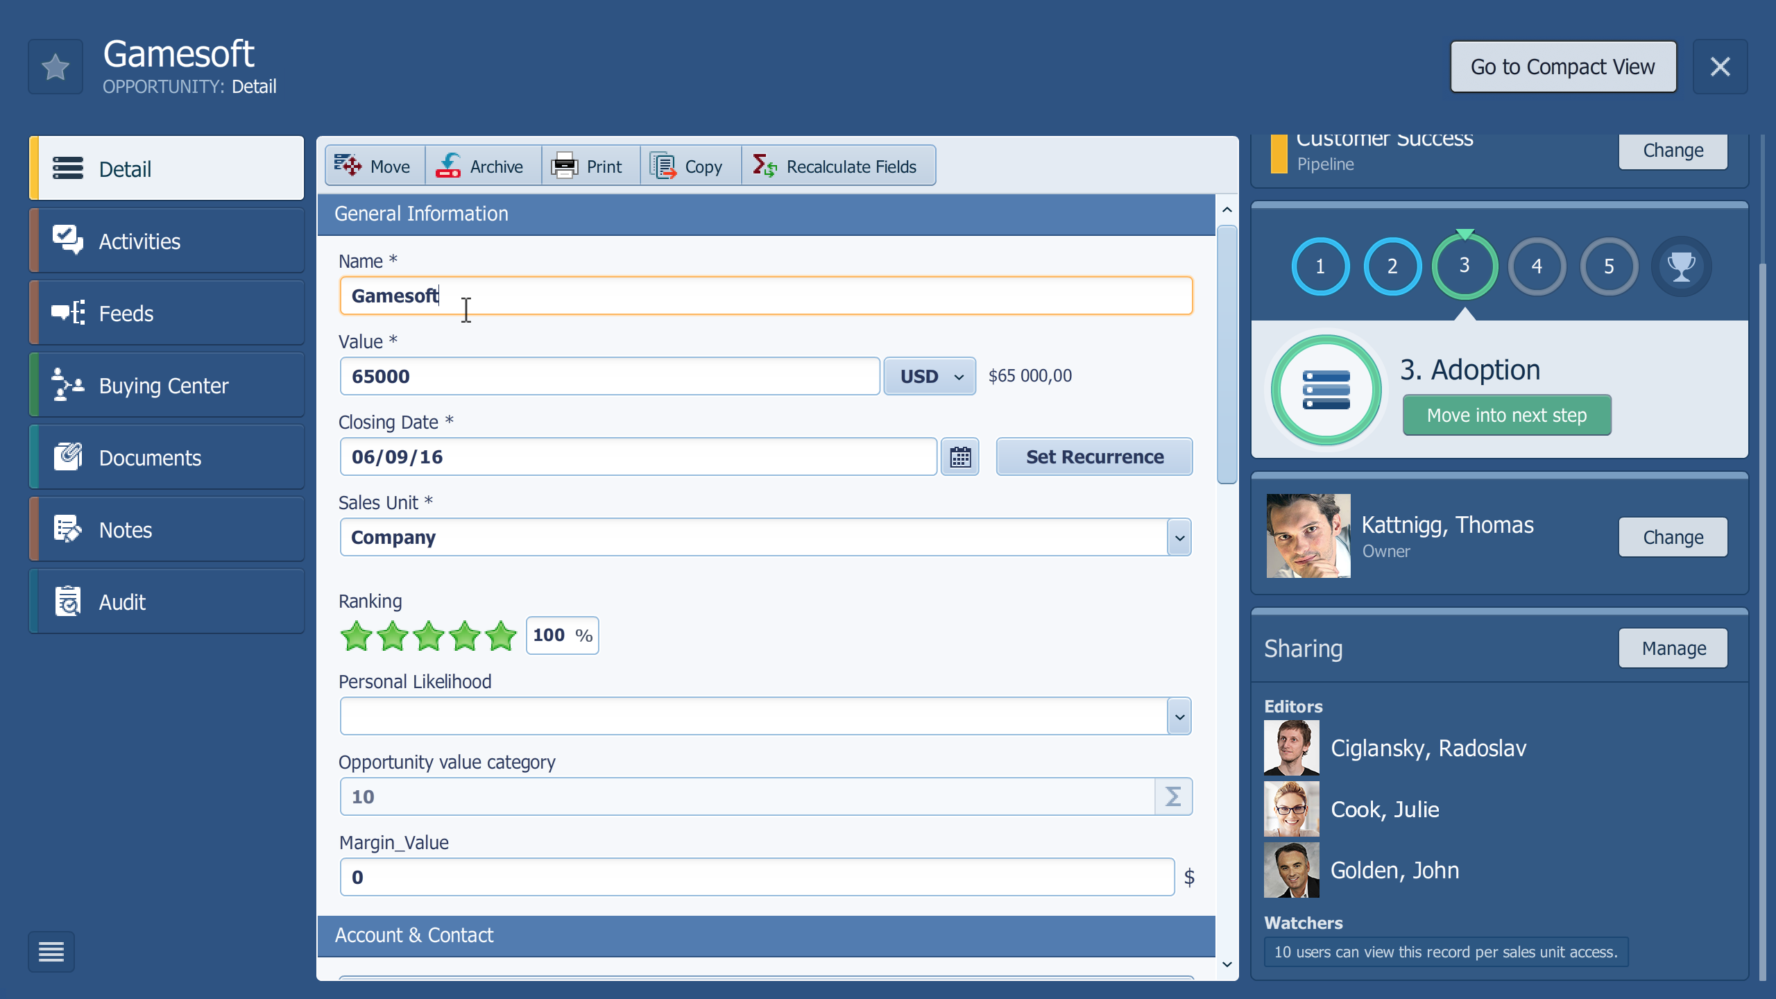
Task: Open the Closing Date calendar picker
Action: [960, 456]
